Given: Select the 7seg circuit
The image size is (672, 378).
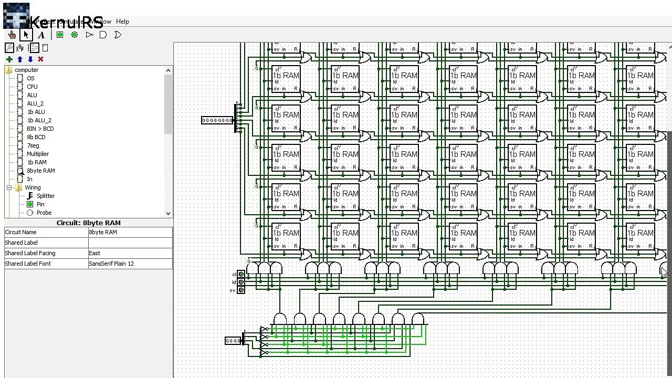Looking at the screenshot, I should click(33, 145).
